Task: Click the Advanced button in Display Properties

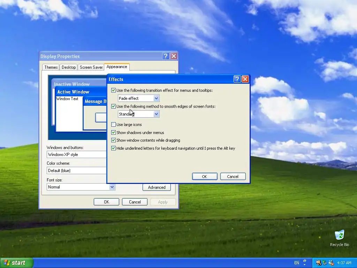Action: pos(157,187)
